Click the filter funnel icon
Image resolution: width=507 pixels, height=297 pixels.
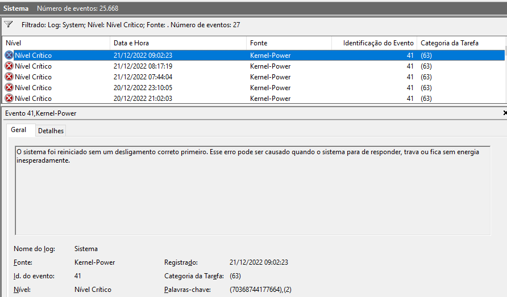pyautogui.click(x=9, y=24)
